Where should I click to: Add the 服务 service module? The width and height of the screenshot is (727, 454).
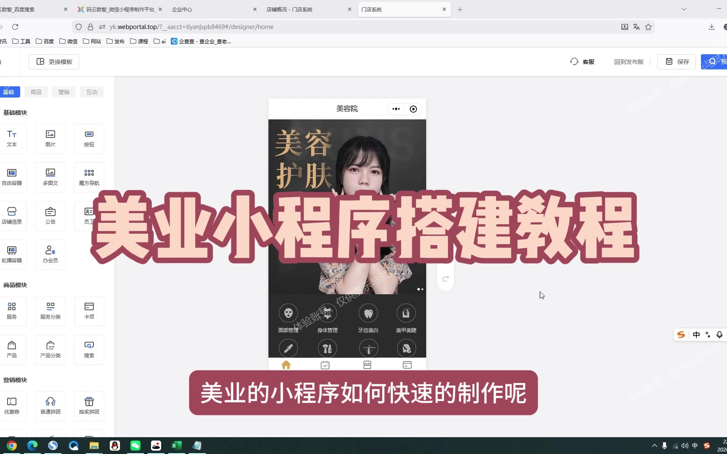[12, 311]
